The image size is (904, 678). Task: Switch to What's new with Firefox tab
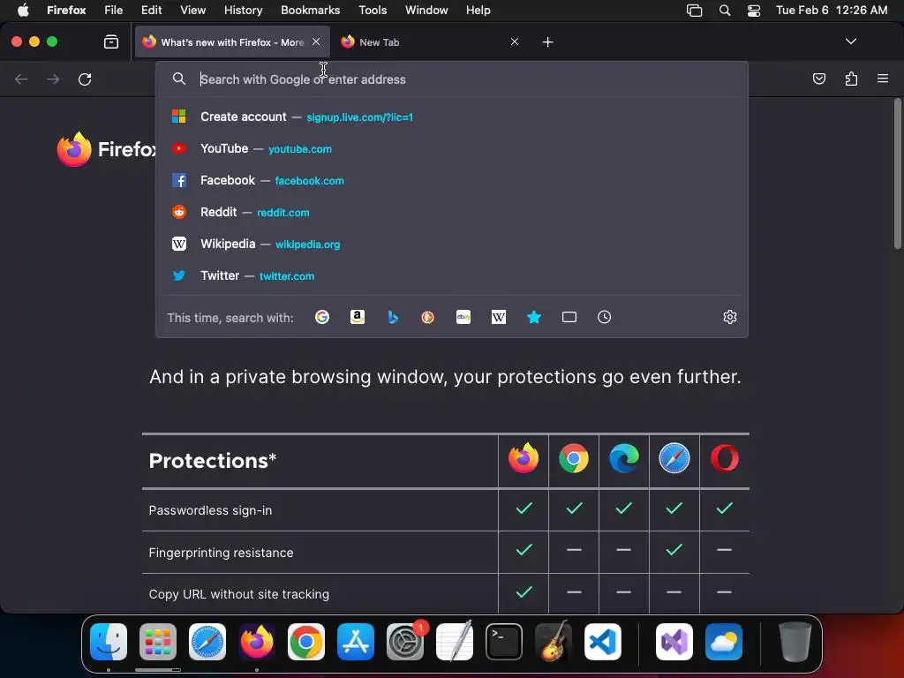[232, 42]
